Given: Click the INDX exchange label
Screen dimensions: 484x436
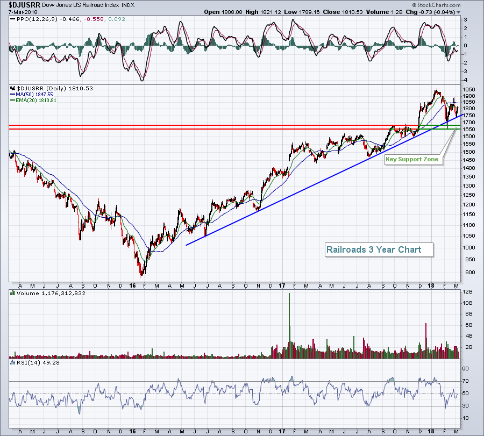Looking at the screenshot, I should pyautogui.click(x=128, y=5).
